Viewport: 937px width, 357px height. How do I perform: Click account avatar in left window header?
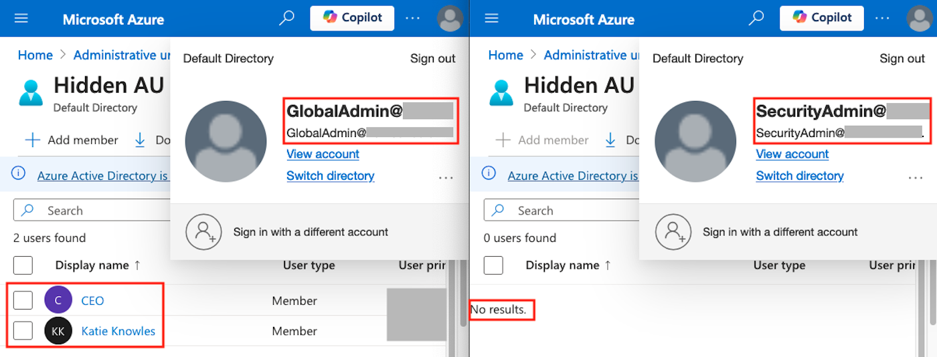pos(450,18)
